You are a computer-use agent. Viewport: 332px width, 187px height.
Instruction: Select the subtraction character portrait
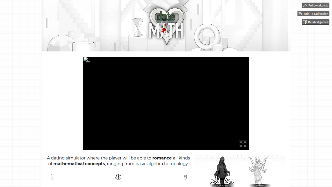coord(222,171)
